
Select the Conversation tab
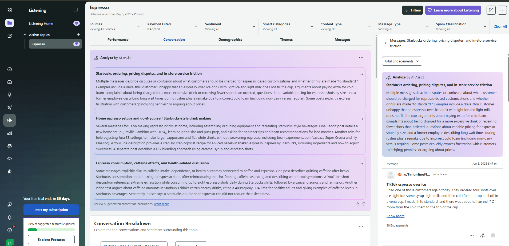point(174,39)
